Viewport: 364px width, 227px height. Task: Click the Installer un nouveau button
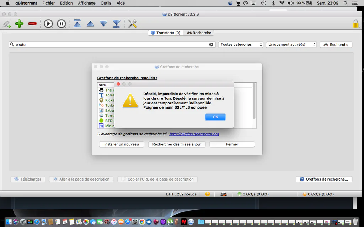coord(122,144)
